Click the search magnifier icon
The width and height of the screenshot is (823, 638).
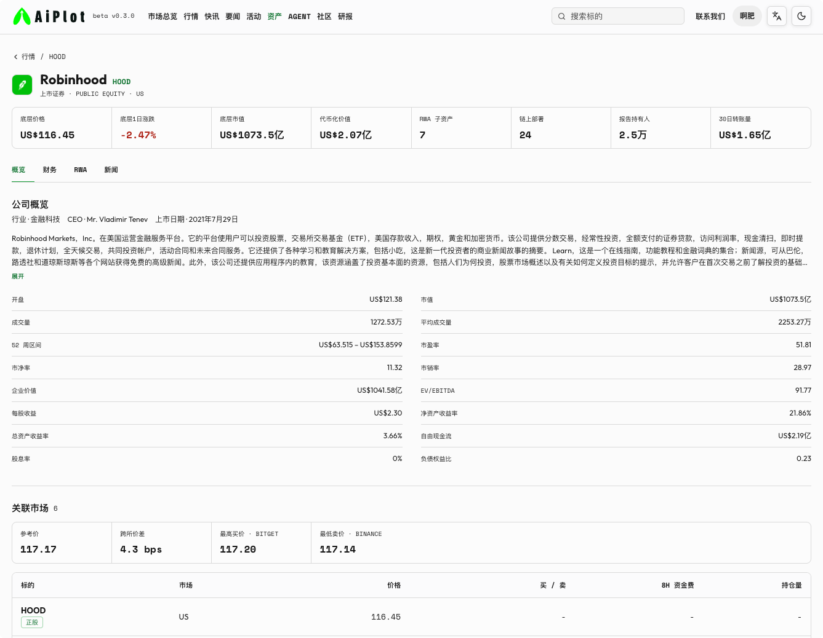[x=561, y=17]
